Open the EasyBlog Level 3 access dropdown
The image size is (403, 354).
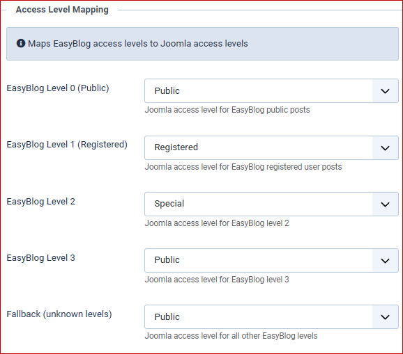[271, 260]
